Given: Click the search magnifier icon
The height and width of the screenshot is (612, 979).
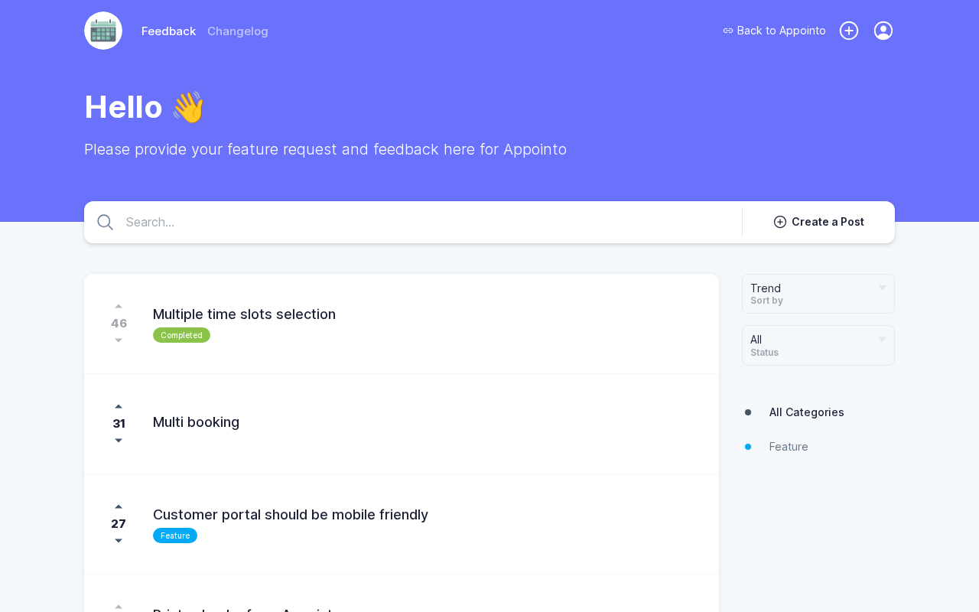Looking at the screenshot, I should click(106, 223).
